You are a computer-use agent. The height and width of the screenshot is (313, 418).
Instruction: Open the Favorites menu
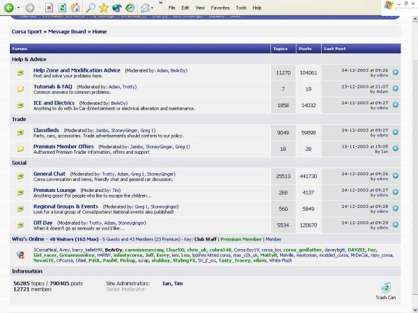click(x=220, y=8)
